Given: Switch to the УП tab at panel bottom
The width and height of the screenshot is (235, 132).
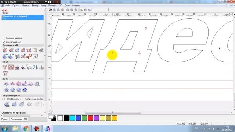Looking at the screenshot, I should click(25, 119).
